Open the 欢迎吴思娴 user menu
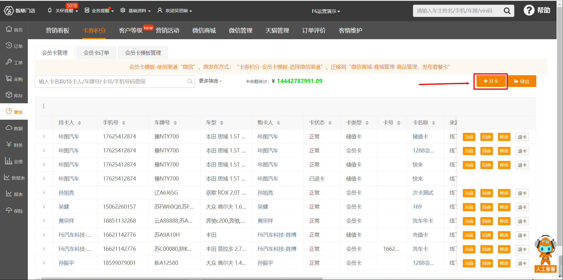 [175, 11]
